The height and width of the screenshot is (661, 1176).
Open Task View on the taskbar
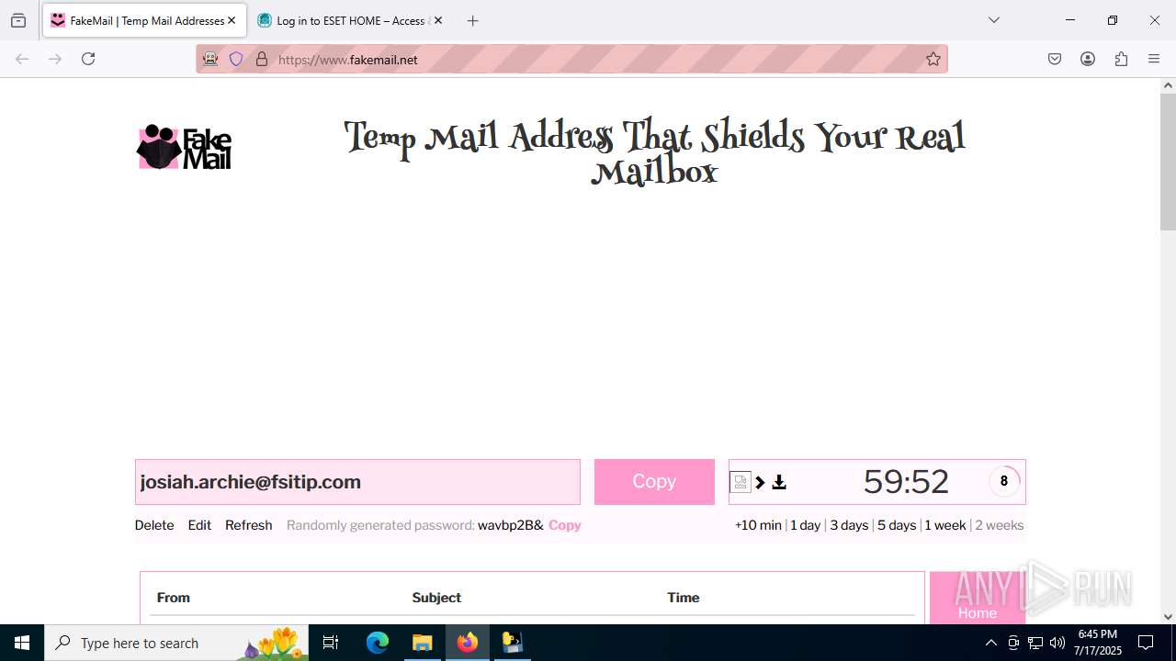tap(331, 643)
